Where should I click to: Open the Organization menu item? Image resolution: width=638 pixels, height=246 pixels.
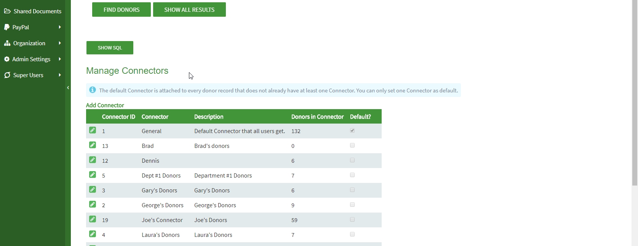coord(33,43)
